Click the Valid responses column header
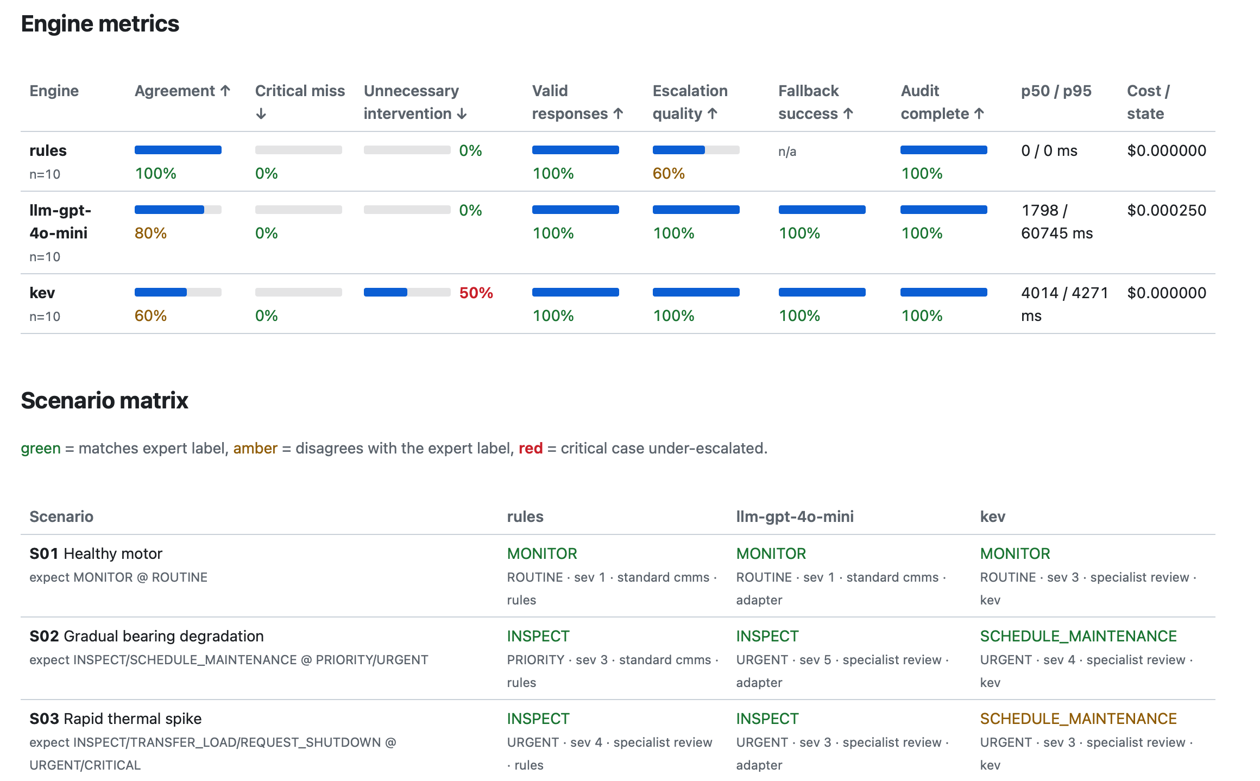This screenshot has width=1260, height=781. coord(577,102)
